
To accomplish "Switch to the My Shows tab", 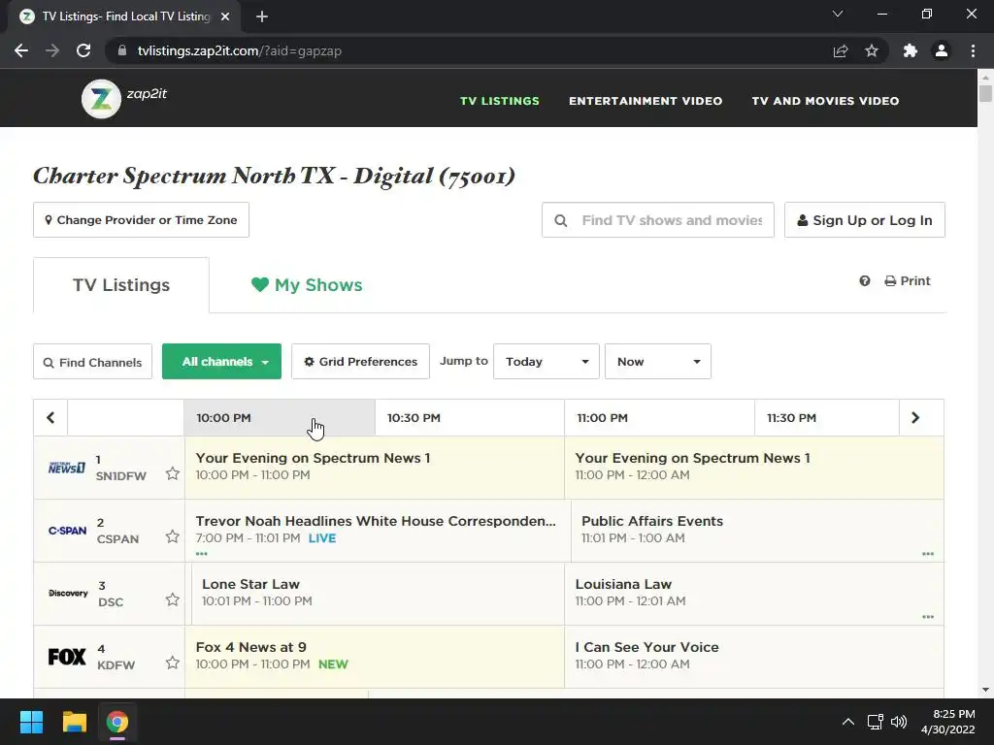I will click(307, 285).
